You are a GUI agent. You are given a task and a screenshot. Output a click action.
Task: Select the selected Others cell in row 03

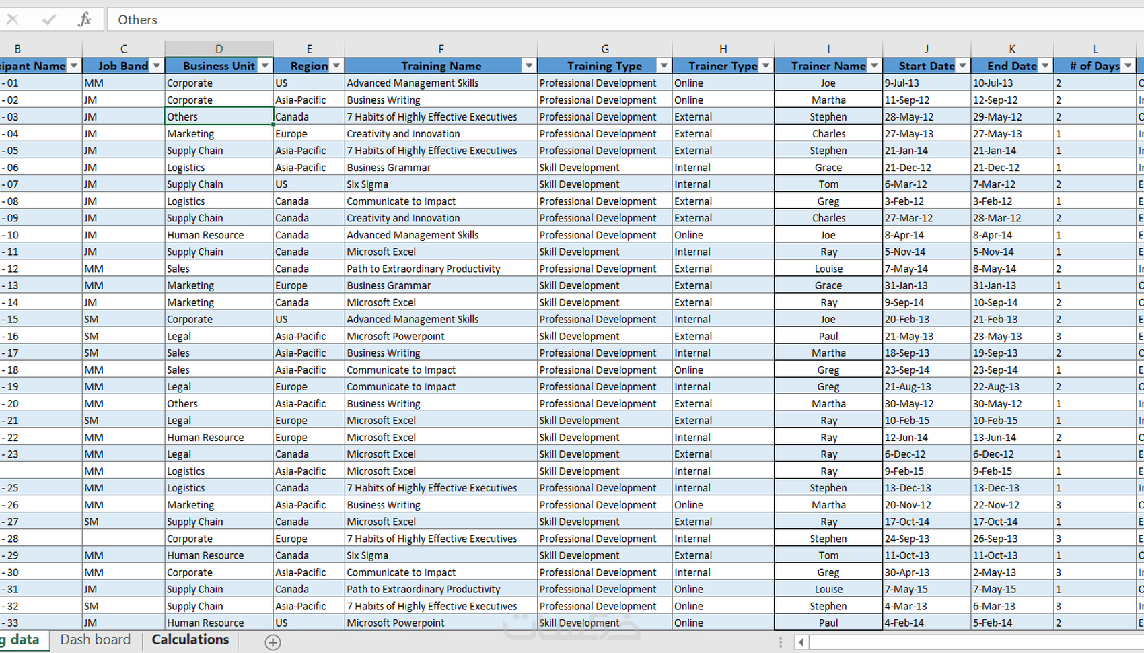(x=219, y=116)
